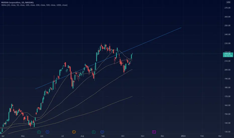
Task: Click the 150.00 price axis label
Action: [x=227, y=114]
